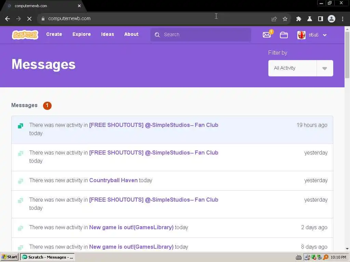Click the share page icon in address bar
The height and width of the screenshot is (262, 350).
click(274, 19)
